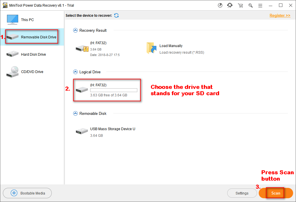Close the MiniTool window
This screenshot has height=202, width=296.
[x=291, y=5]
